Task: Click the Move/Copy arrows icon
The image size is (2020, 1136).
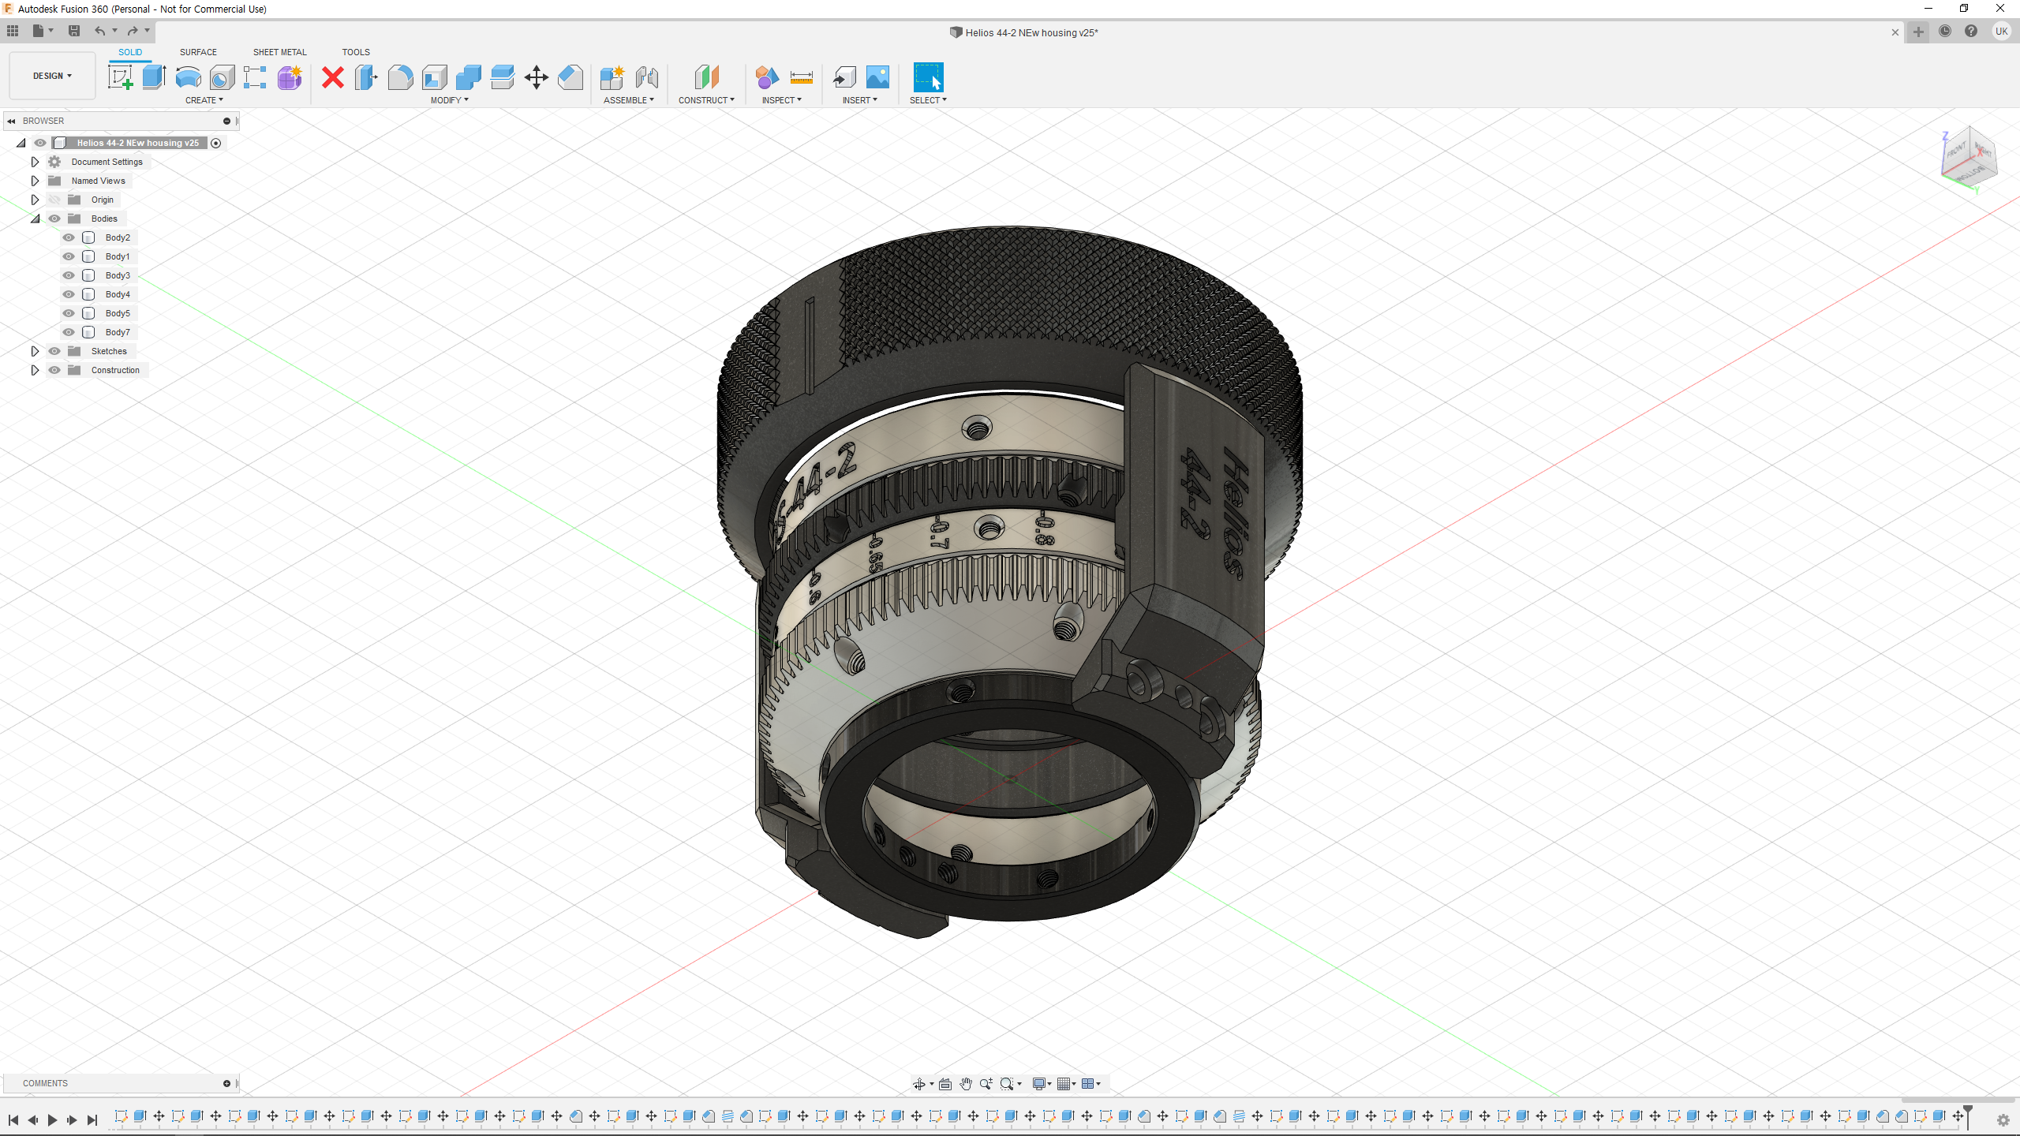Action: (x=536, y=77)
